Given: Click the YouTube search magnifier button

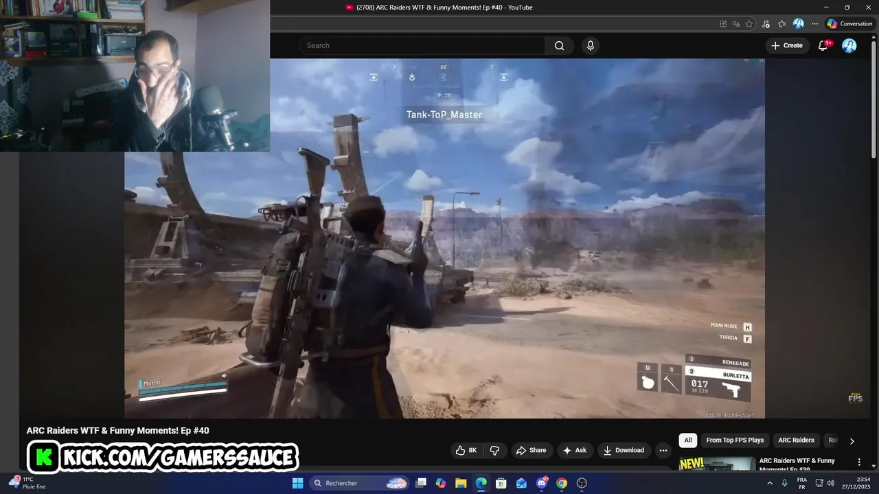Looking at the screenshot, I should tap(560, 45).
